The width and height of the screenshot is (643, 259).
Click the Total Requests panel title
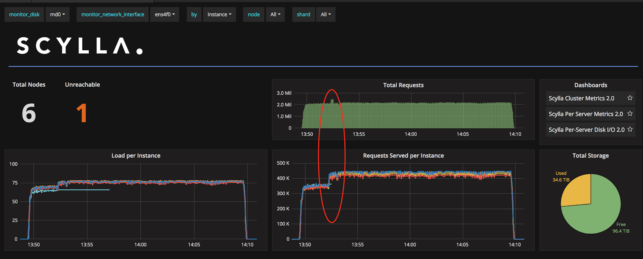pyautogui.click(x=403, y=85)
